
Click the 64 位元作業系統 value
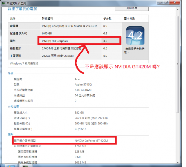(85, 96)
